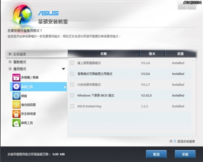Click the 驅動程式 label
Viewport: 203px width, 162px height.
click(x=20, y=62)
